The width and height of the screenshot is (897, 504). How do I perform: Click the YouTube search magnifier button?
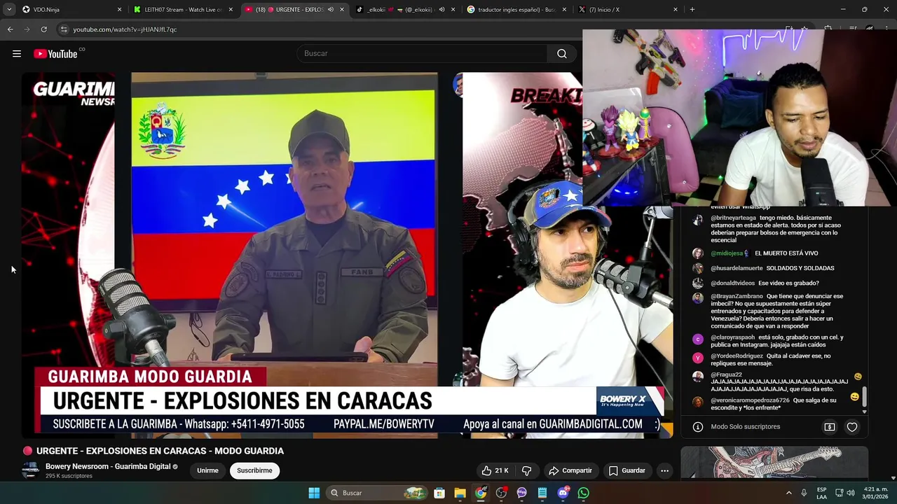pos(562,54)
